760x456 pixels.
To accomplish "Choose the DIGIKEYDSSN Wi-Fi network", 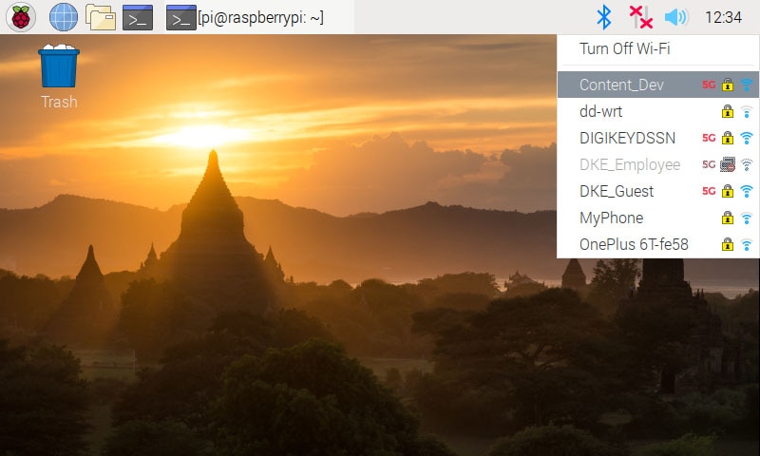I will point(658,138).
